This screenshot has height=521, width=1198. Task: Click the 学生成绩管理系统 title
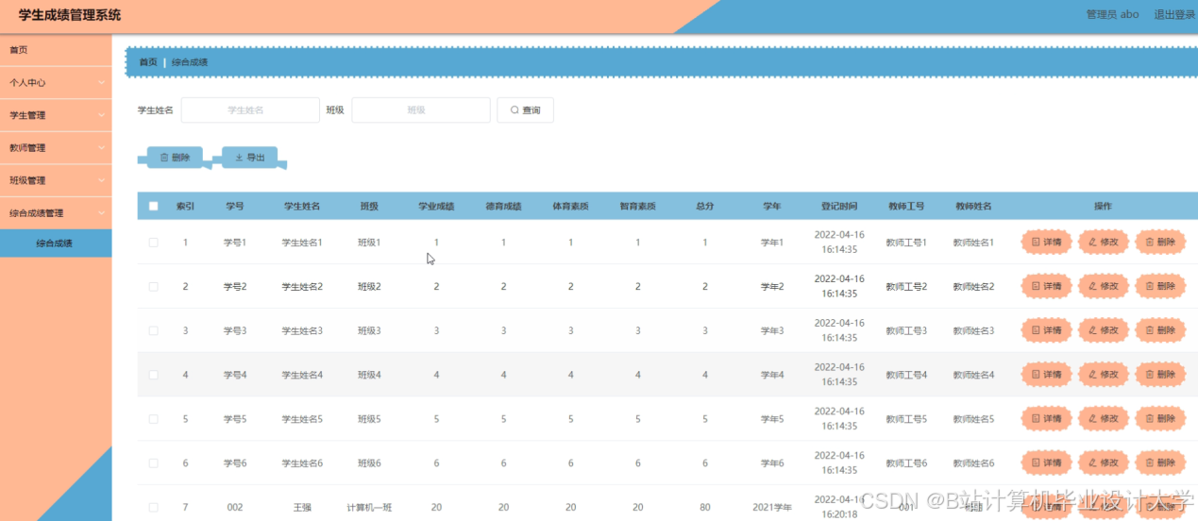[x=69, y=15]
